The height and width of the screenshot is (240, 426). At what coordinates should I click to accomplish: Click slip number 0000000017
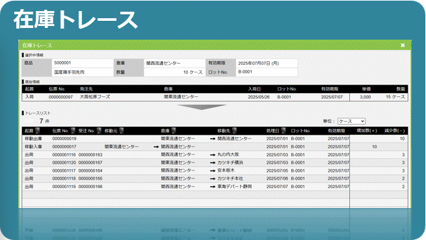pyautogui.click(x=64, y=147)
